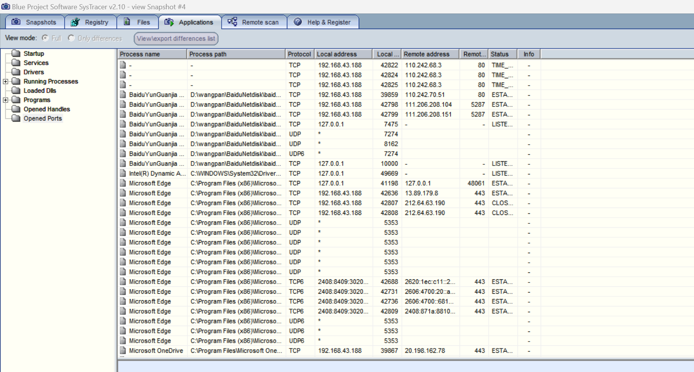Screen dimensions: 694x372
Task: Select Only differences radio button
Action: [x=71, y=38]
